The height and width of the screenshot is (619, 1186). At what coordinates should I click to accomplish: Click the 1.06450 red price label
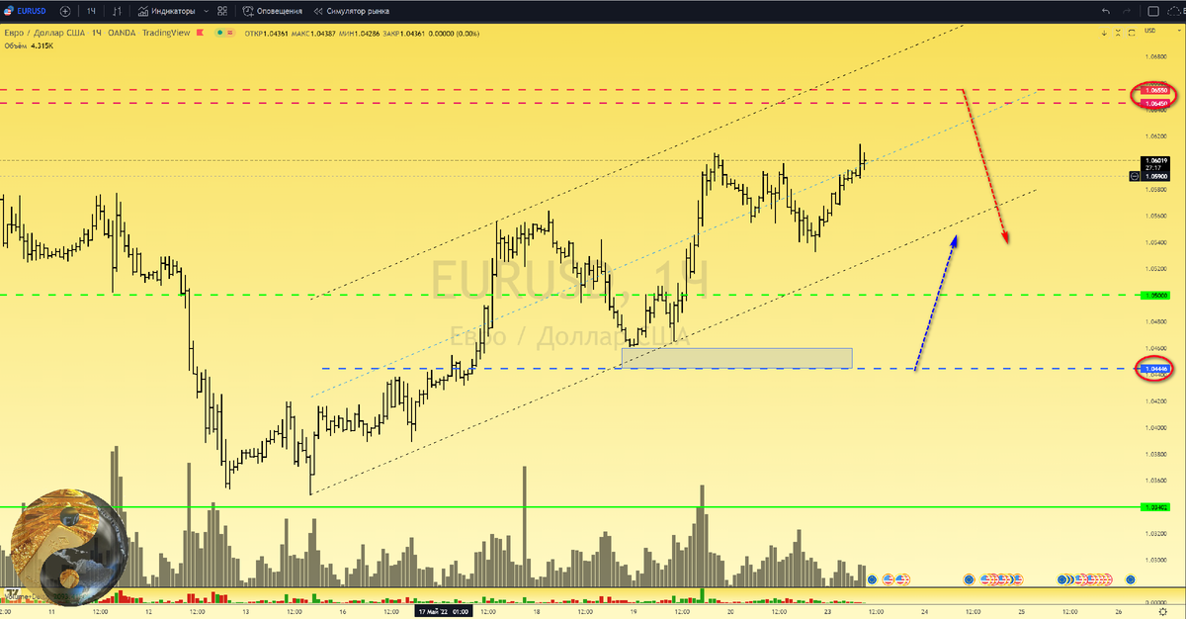pos(1155,103)
